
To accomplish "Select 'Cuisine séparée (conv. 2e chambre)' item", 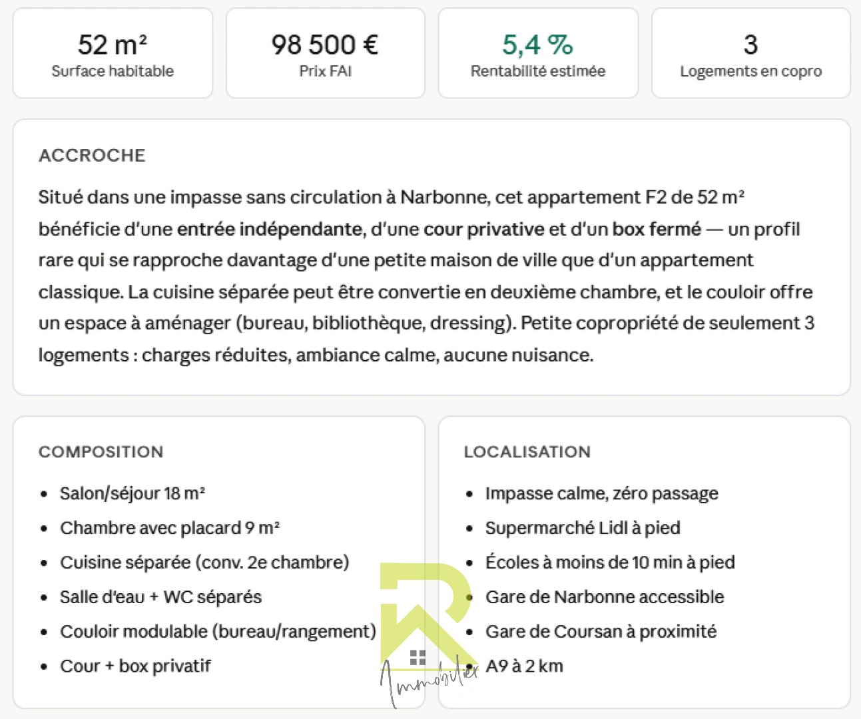I will pyautogui.click(x=204, y=563).
